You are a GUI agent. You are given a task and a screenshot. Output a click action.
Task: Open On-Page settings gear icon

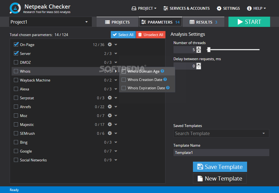click(x=110, y=44)
